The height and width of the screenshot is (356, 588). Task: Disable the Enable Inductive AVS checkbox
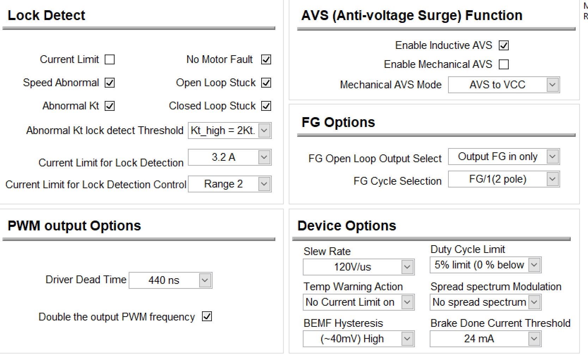(504, 45)
